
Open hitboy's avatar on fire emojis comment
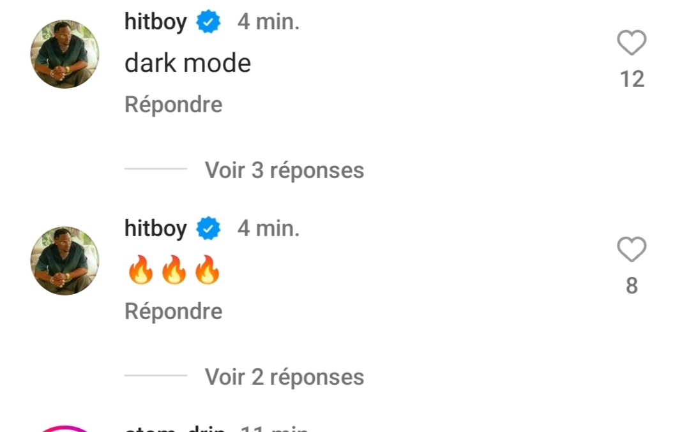[x=64, y=261]
